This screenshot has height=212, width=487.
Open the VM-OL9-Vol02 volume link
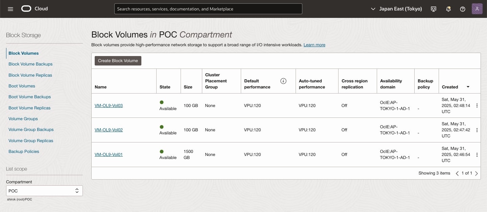coord(109,130)
